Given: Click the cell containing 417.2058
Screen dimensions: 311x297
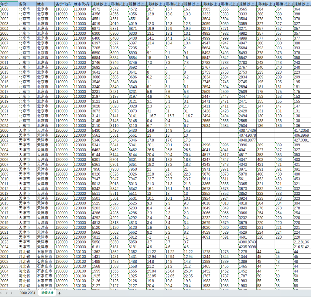Looking at the screenshot, I should (x=302, y=130).
